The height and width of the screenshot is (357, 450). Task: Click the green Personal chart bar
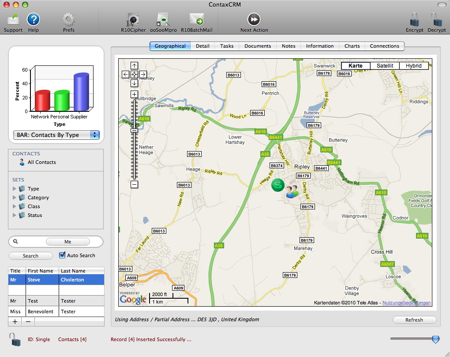[x=62, y=101]
